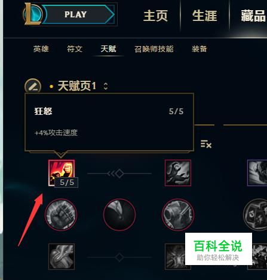
Task: Click the square hand mastery in the bottom row
Action: tap(62, 257)
